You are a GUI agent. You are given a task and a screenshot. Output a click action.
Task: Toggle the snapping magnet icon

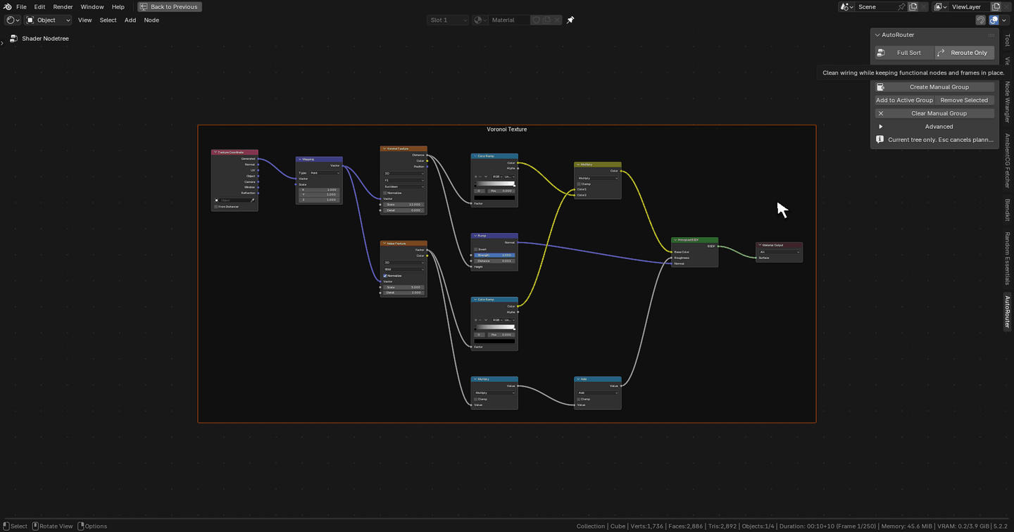pos(980,20)
